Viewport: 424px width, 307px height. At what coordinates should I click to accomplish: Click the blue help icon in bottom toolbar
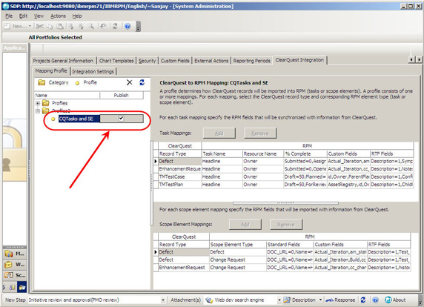[x=375, y=300]
